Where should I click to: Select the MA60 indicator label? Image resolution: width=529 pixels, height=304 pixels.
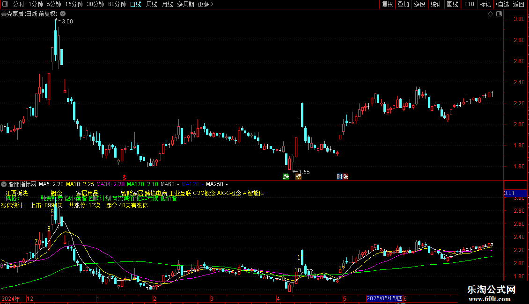coord(169,184)
